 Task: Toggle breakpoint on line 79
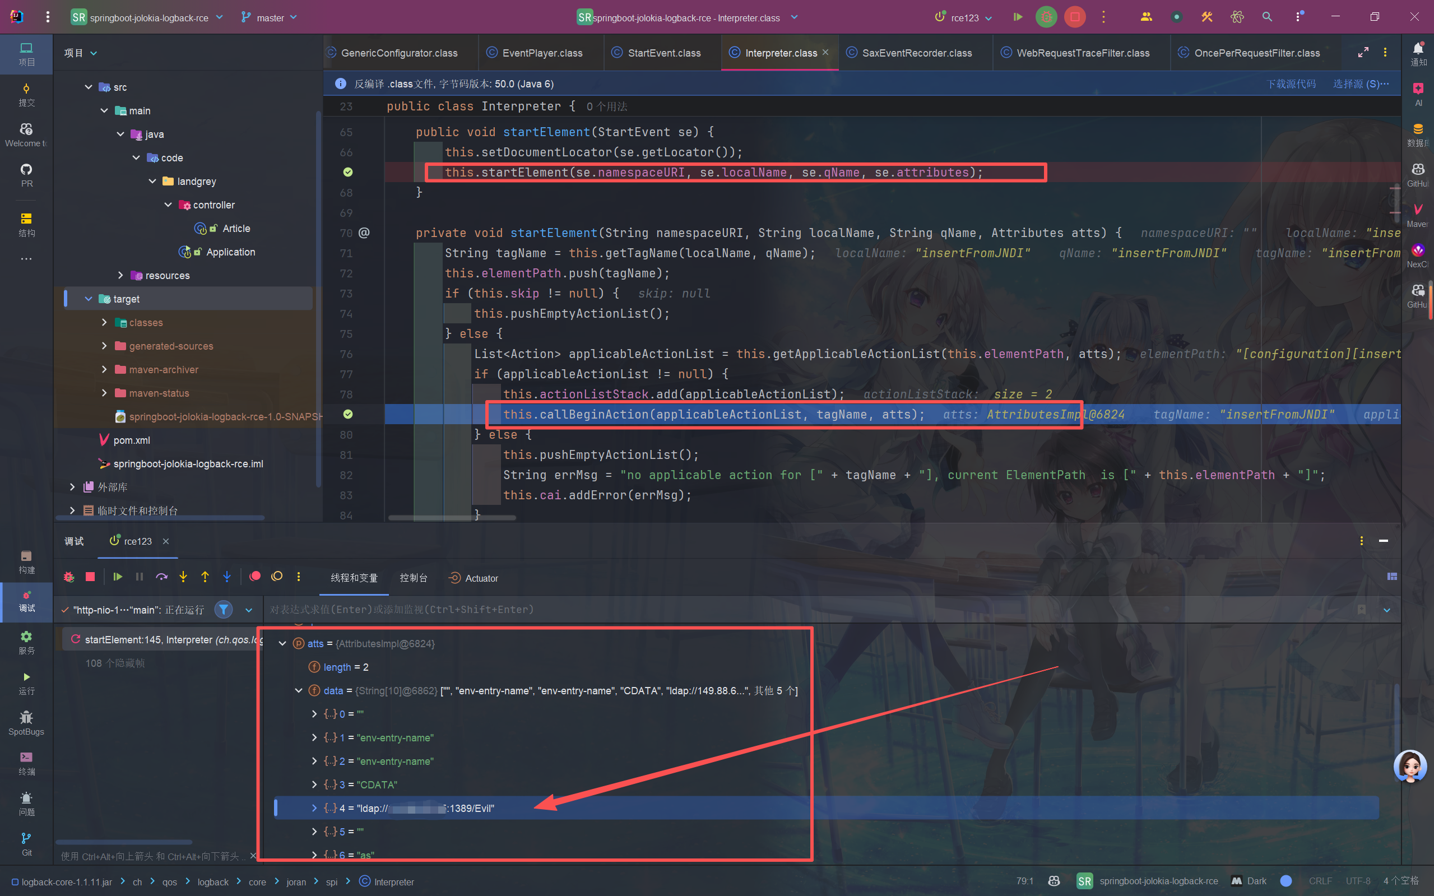348,414
